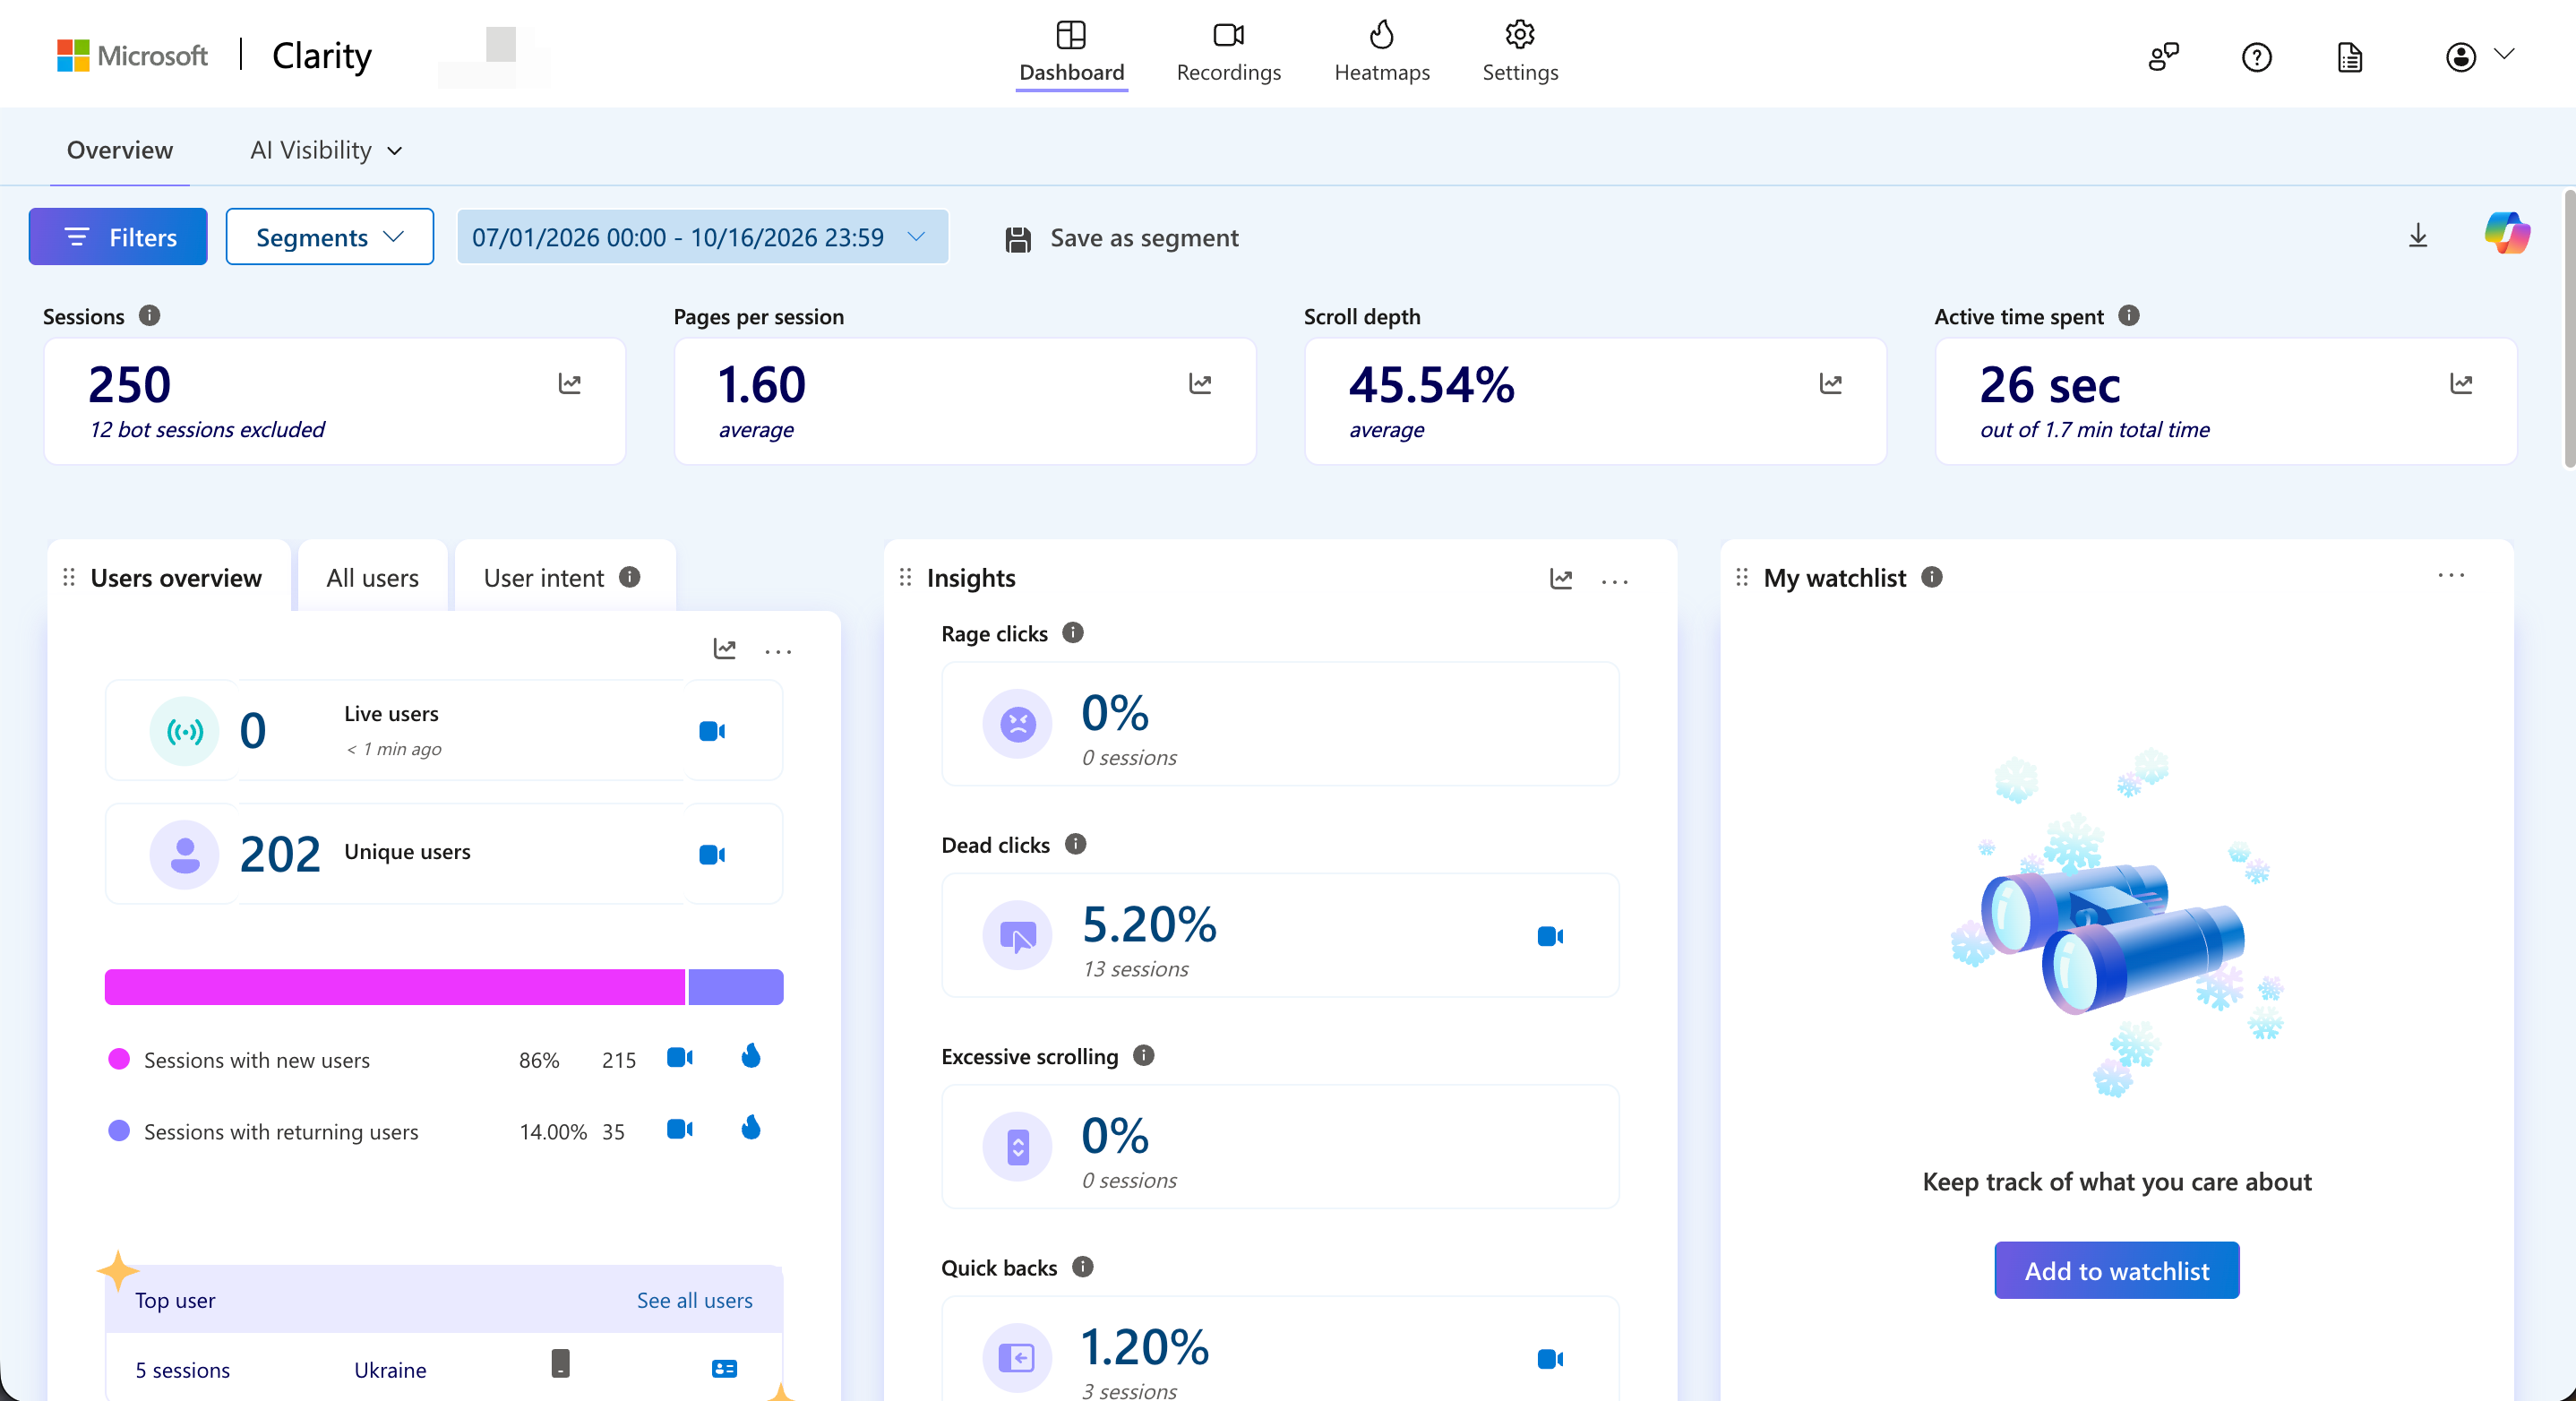Show trend chart for Active time spent

coord(2461,384)
